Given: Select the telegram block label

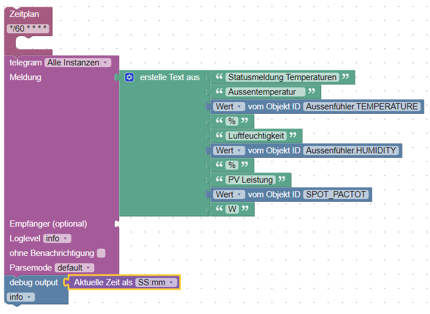Looking at the screenshot, I should [25, 63].
